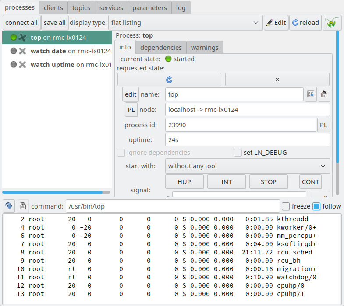
Task: Click the edit button next to name
Action: (131, 94)
